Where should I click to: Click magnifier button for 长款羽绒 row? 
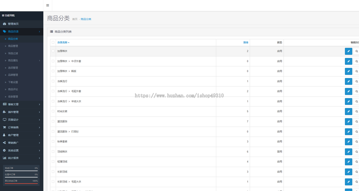(x=356, y=172)
